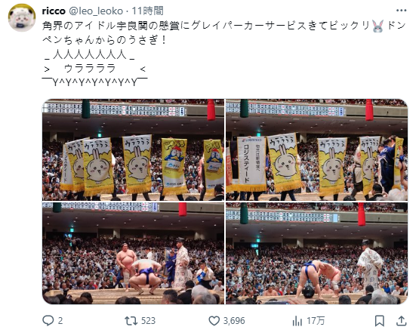
Task: Open the three-dot more options menu
Action: click(x=401, y=11)
